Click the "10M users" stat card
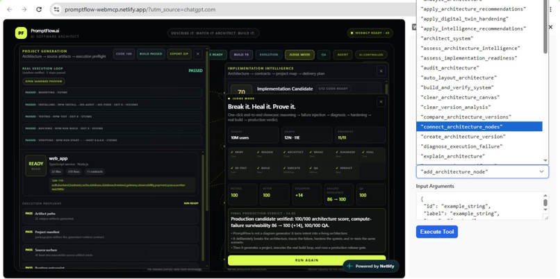Screen dimensions: 560x279 coord(254,135)
